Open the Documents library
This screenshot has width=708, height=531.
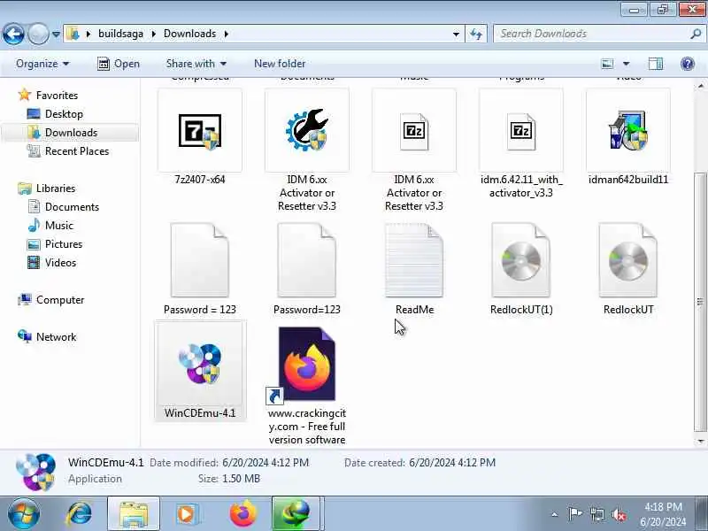72,207
